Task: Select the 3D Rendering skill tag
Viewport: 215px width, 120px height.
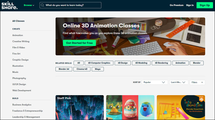Action: click(161, 63)
